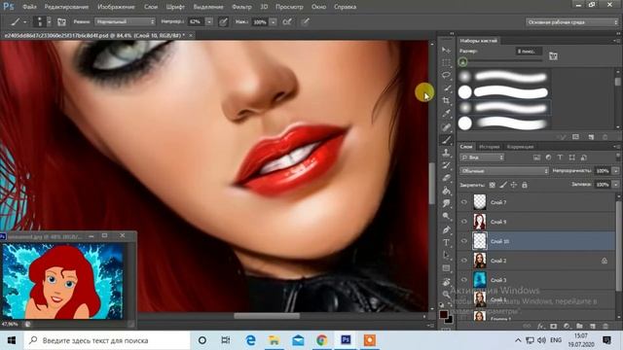
Task: Open the Windows Start menu
Action: tap(12, 340)
